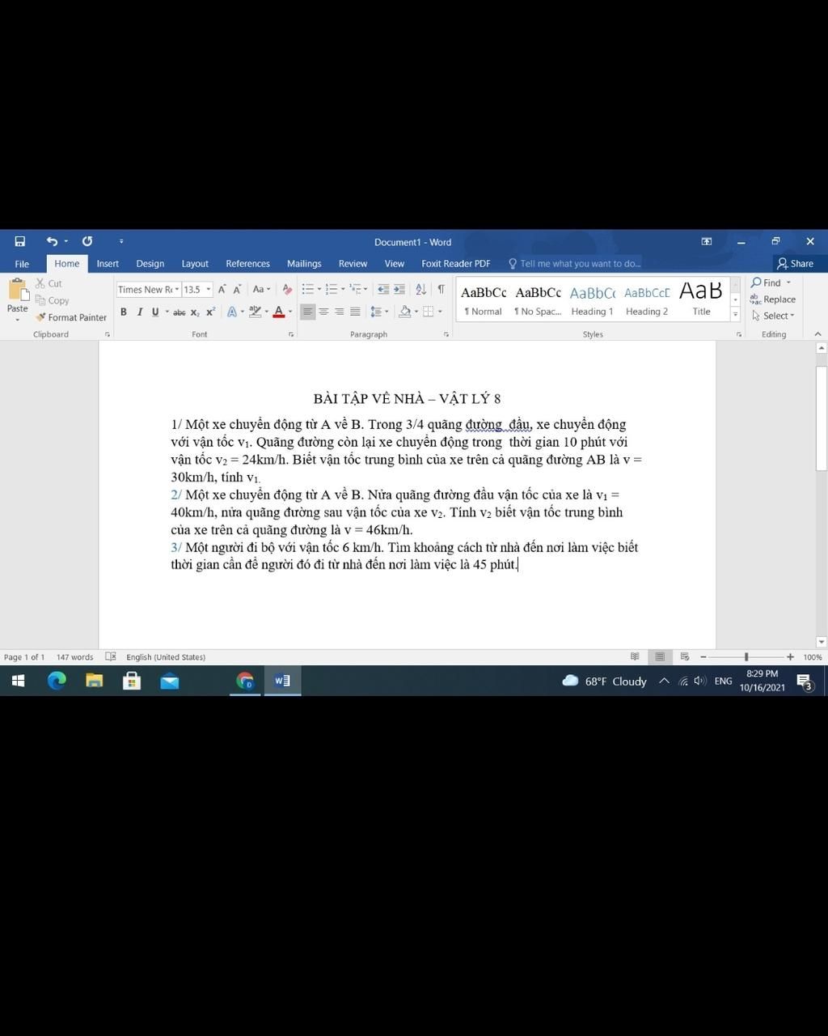Open Chrome from the taskbar
The image size is (828, 1036).
tap(245, 681)
